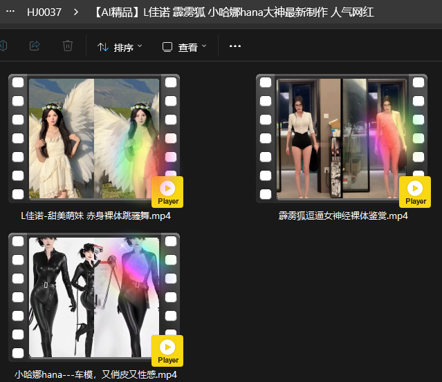Image resolution: width=442 pixels, height=382 pixels.
Task: Select the 霹雳狐 mp4 file name label
Action: click(x=343, y=216)
